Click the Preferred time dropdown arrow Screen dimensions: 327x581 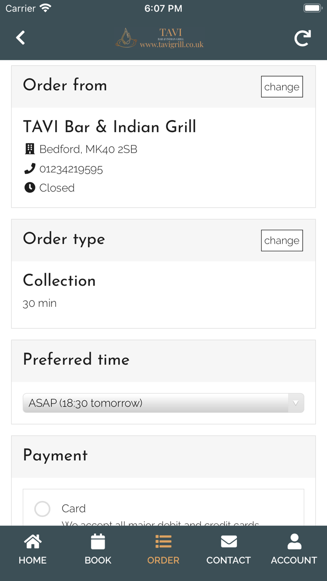(295, 403)
